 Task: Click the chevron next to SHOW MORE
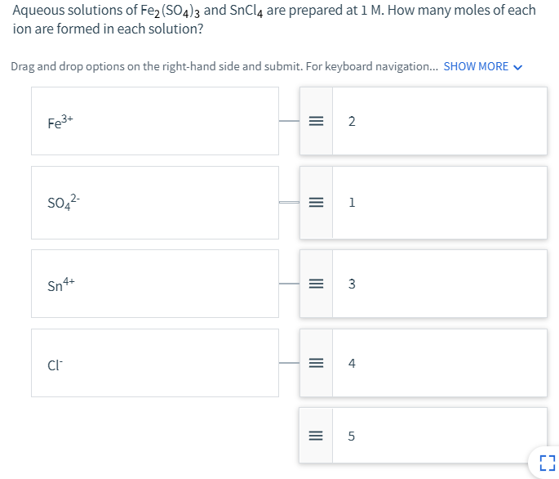point(517,67)
